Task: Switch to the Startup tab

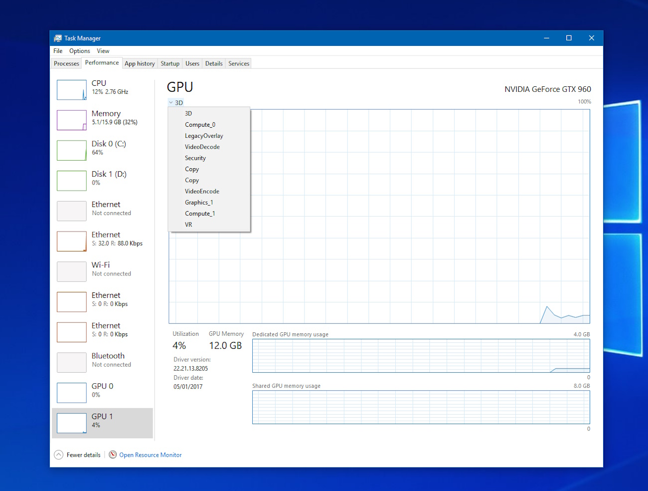Action: click(x=170, y=63)
